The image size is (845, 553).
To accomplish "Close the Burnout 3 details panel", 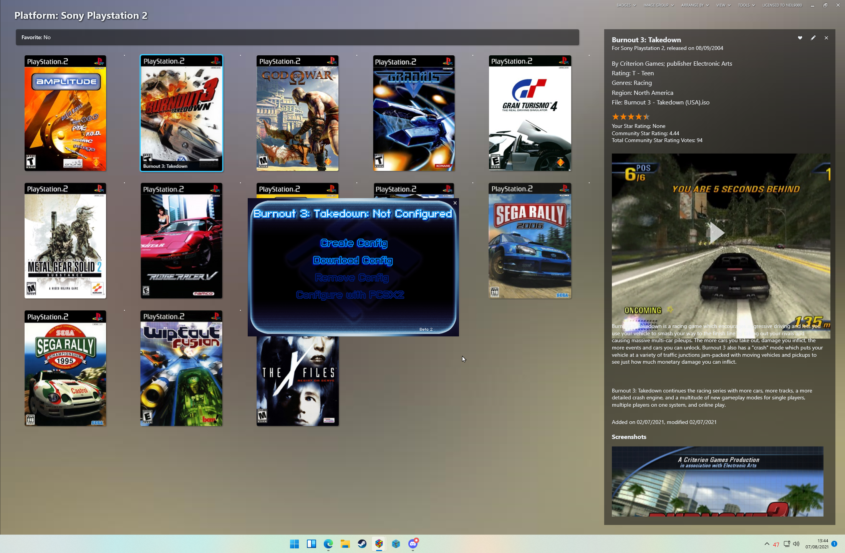I will [x=826, y=38].
